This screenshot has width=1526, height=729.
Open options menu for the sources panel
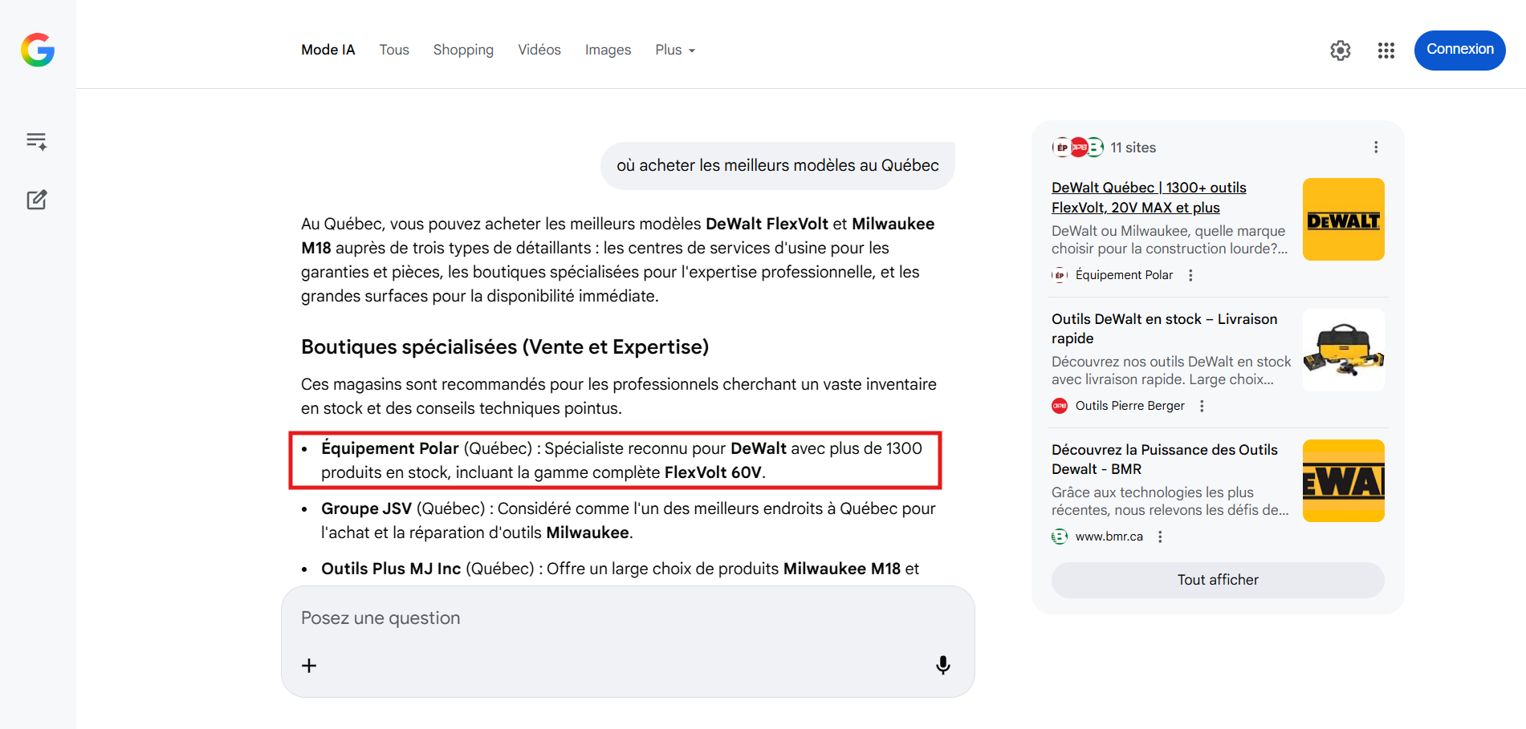pyautogui.click(x=1376, y=147)
